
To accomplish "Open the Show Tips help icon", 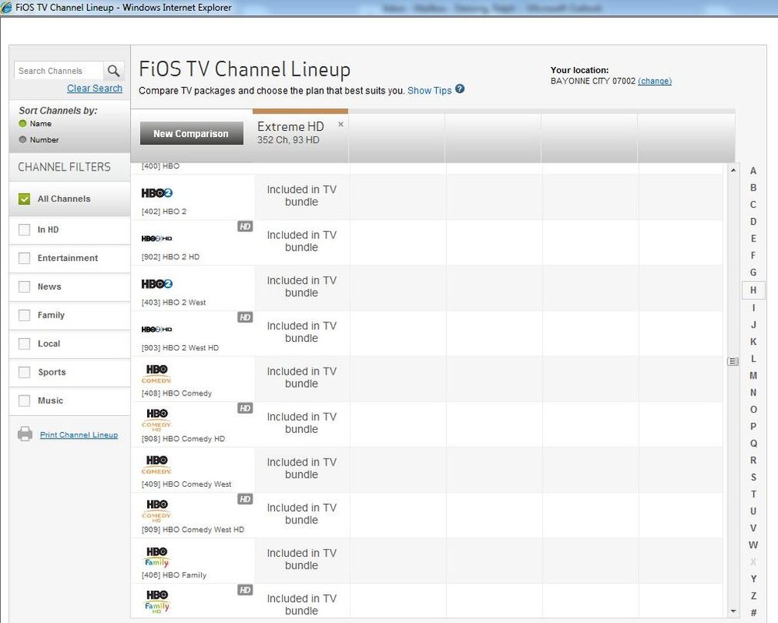I will [x=460, y=90].
